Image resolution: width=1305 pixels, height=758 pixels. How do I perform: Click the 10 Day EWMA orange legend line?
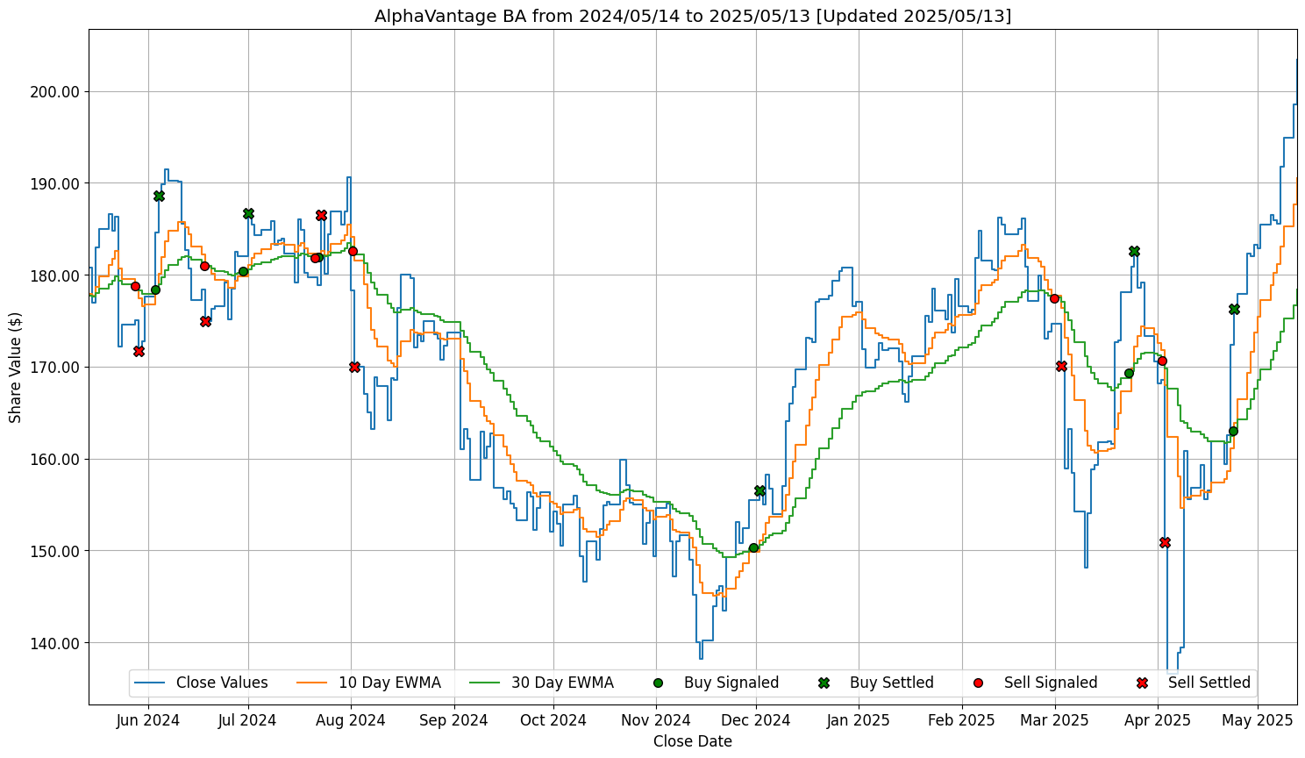tap(313, 683)
